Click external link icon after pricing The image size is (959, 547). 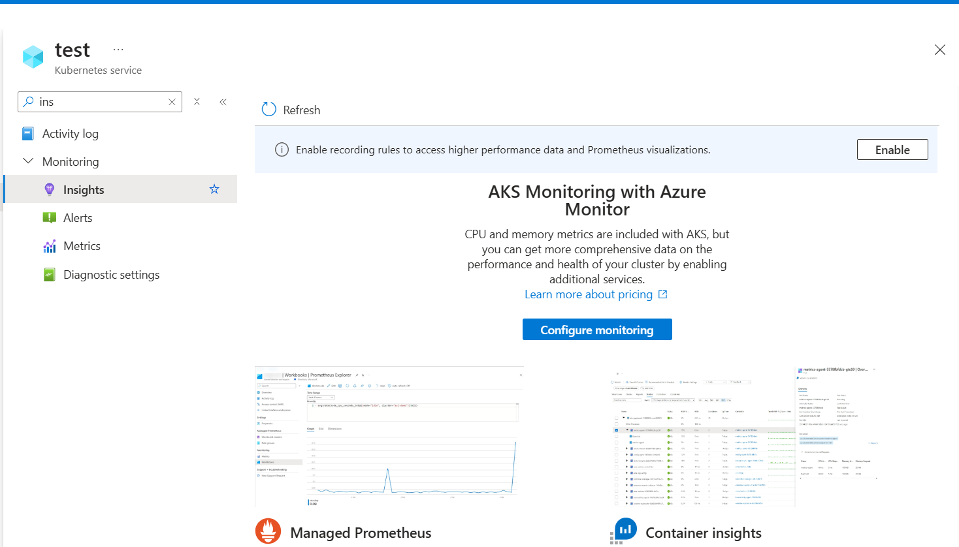pos(662,294)
